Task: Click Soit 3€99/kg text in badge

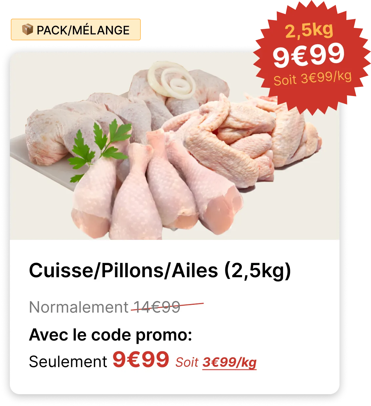Action: (x=313, y=78)
